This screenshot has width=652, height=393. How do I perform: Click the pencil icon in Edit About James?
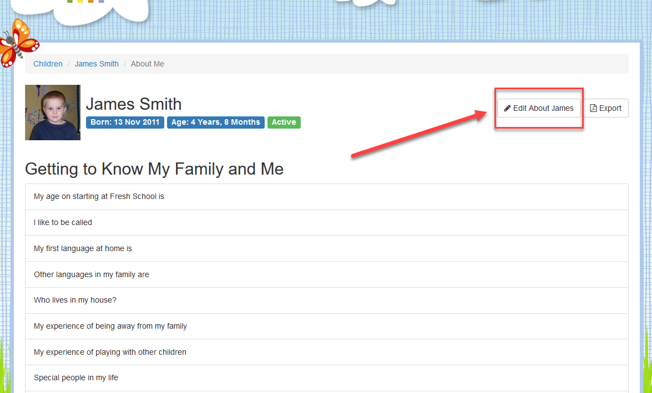pos(507,109)
